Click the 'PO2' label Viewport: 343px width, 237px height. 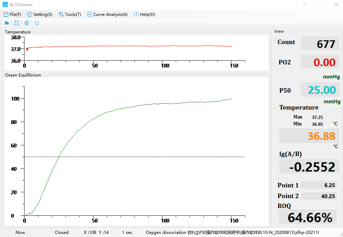285,62
